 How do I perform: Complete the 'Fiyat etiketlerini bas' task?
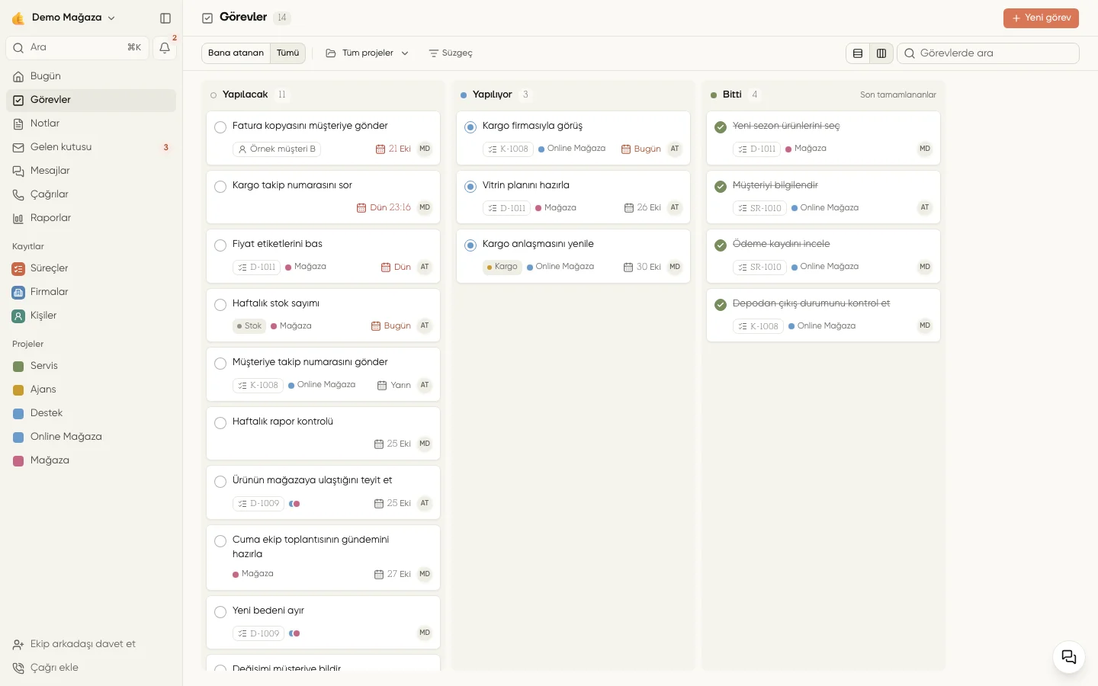(x=220, y=245)
